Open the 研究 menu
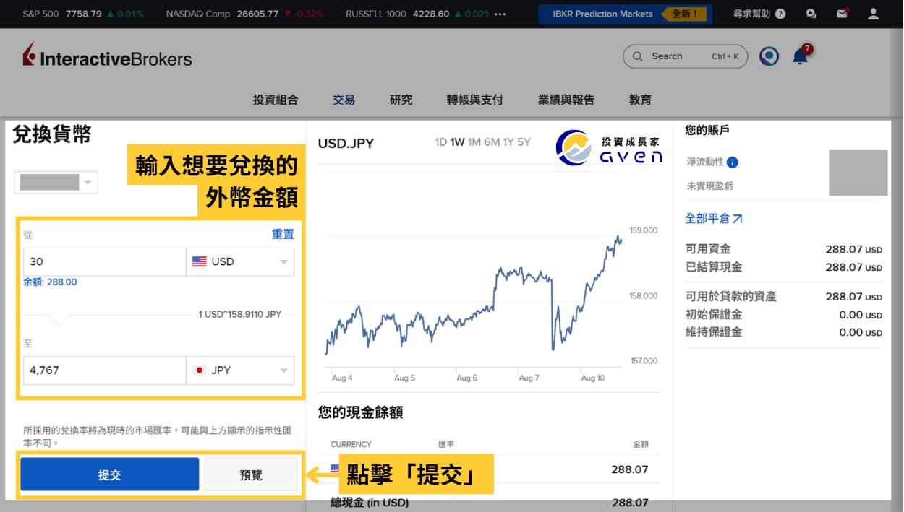Viewport: 904px width, 512px height. (401, 100)
